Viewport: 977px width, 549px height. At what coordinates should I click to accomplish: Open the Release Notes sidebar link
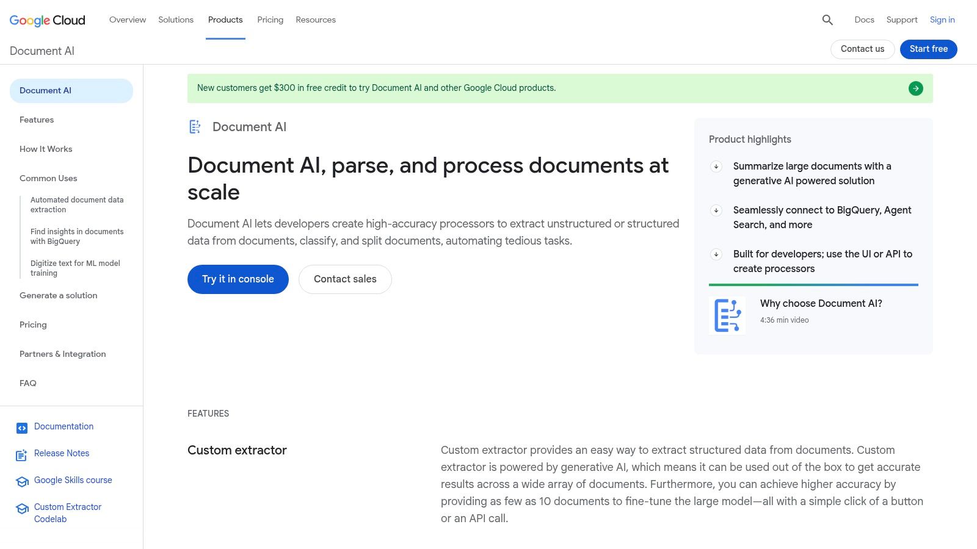[62, 453]
